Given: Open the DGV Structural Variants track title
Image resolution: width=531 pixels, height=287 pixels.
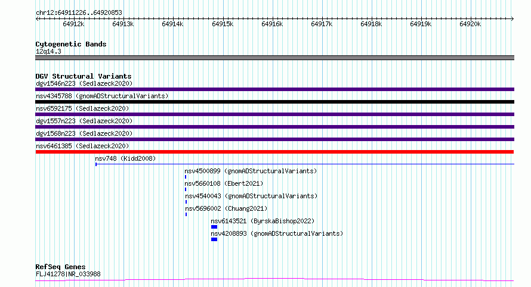Looking at the screenshot, I should pos(84,76).
